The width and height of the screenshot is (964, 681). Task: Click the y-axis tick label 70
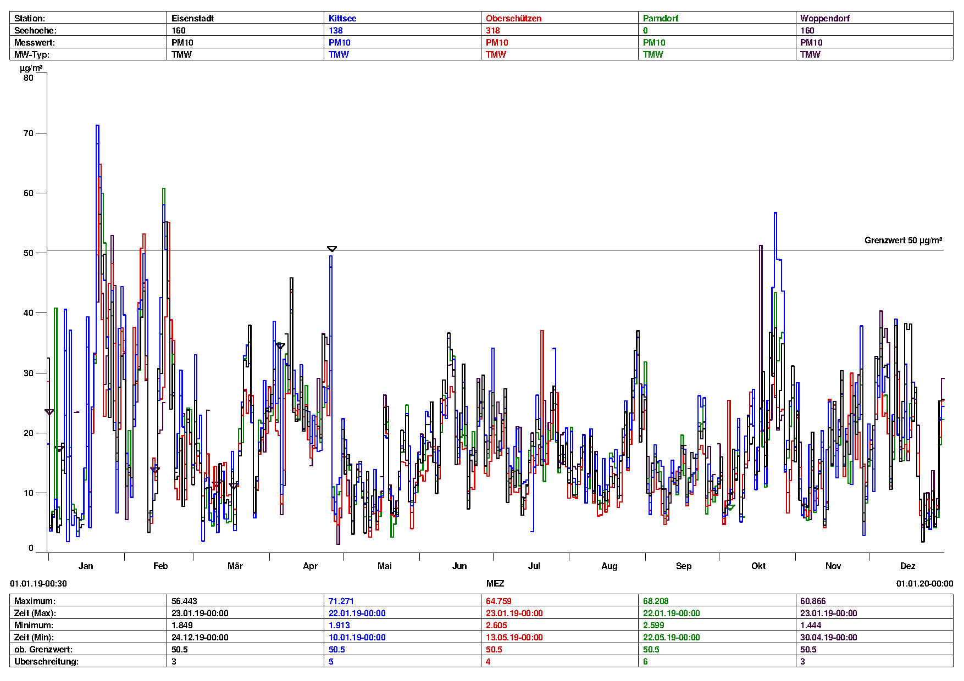coord(29,133)
